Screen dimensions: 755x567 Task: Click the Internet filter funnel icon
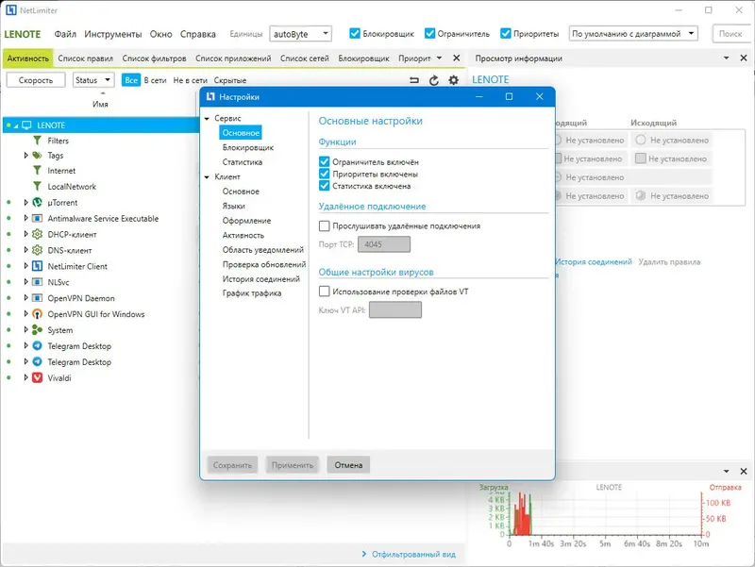click(37, 171)
